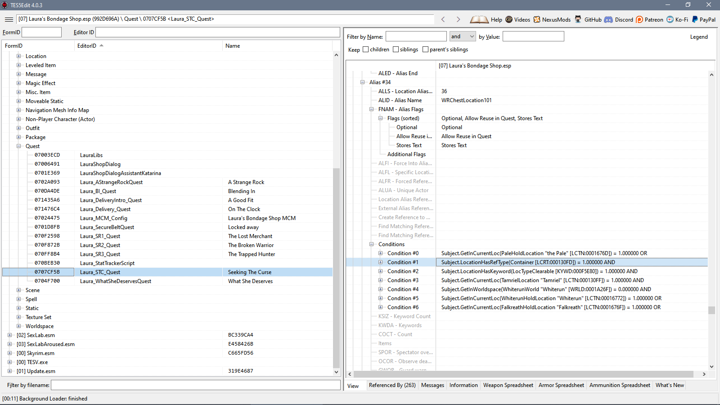Select the LauraLibs quest record
Image resolution: width=720 pixels, height=405 pixels.
(x=167, y=155)
